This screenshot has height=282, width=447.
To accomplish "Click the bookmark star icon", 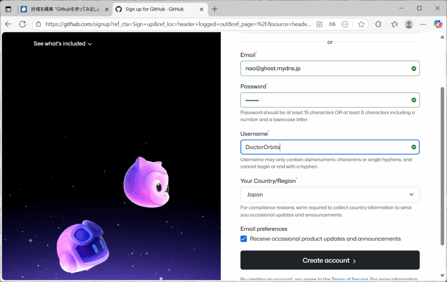I will tap(361, 24).
